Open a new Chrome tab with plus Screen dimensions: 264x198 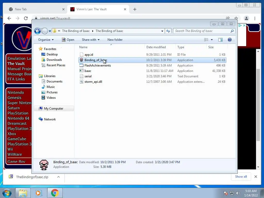click(x=135, y=9)
